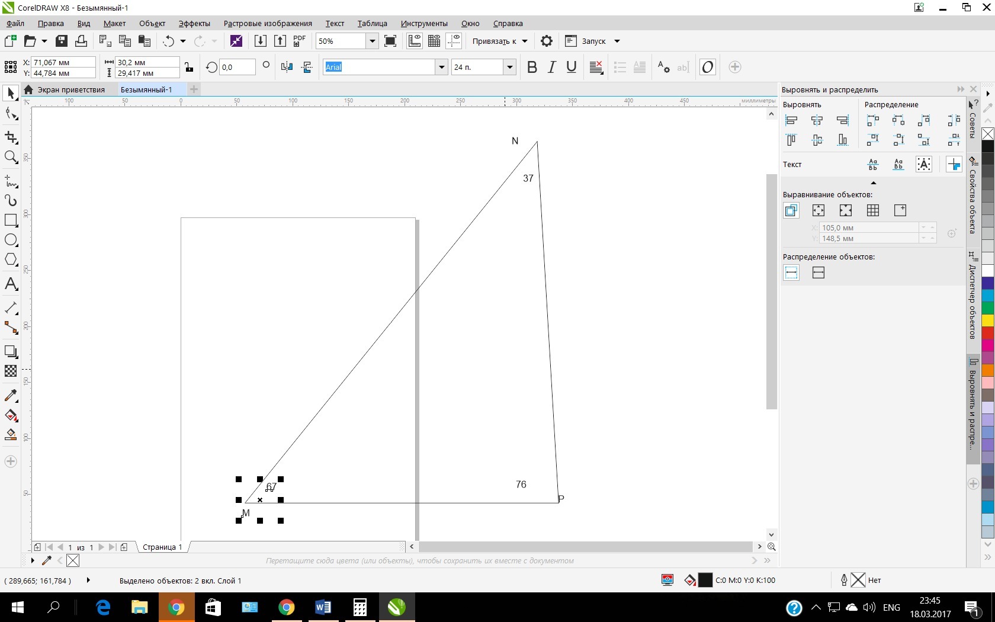
Task: Select the Drop Shadow tool
Action: pos(11,351)
